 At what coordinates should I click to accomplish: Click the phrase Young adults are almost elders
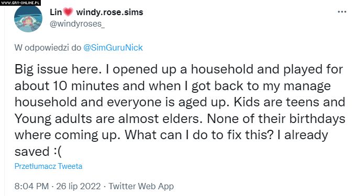(108, 119)
